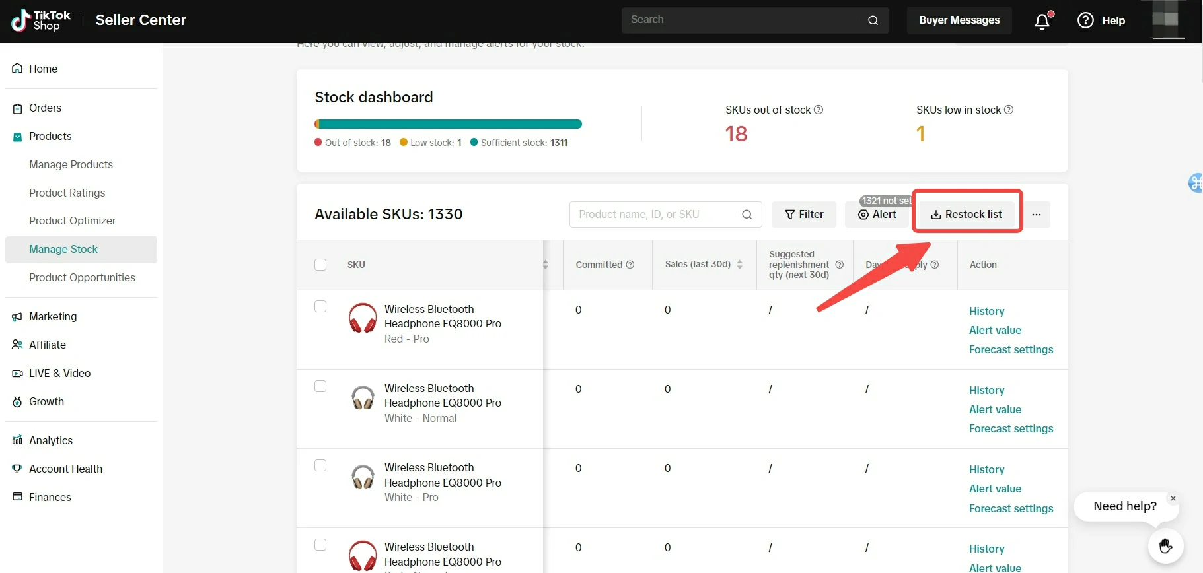This screenshot has height=573, width=1203.
Task: Sort by Sales (last 30d) column
Action: click(740, 265)
